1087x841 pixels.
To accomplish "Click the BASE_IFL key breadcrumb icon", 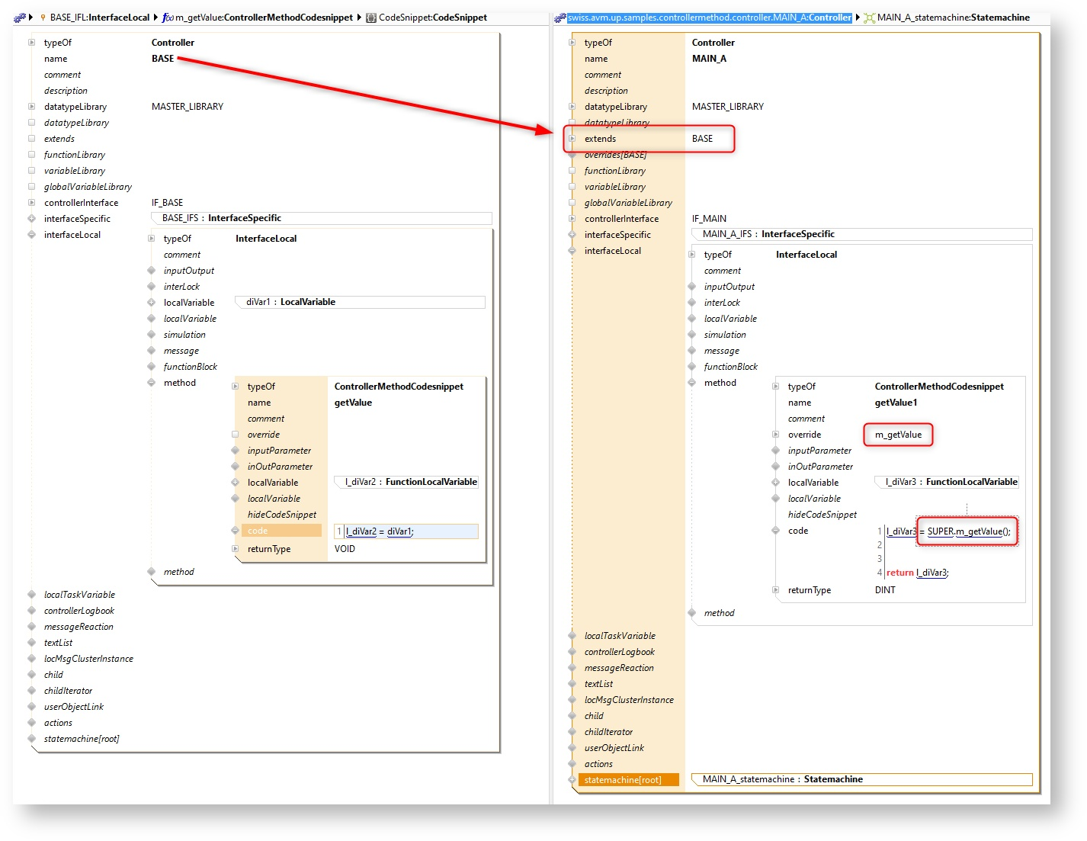I will point(43,18).
